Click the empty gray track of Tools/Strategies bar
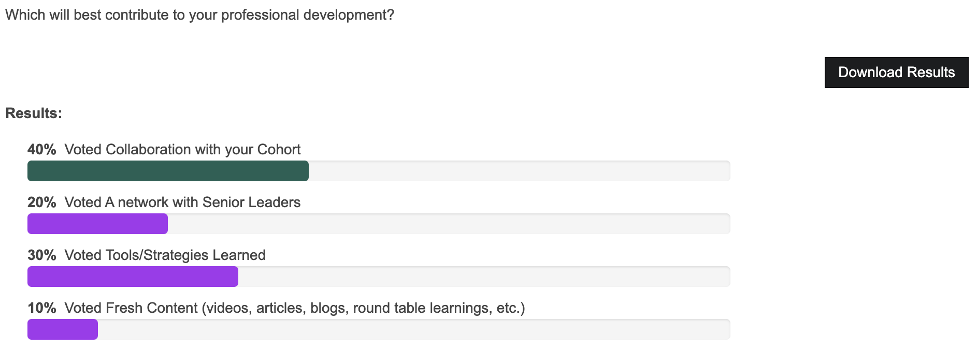This screenshot has height=348, width=977. point(484,277)
